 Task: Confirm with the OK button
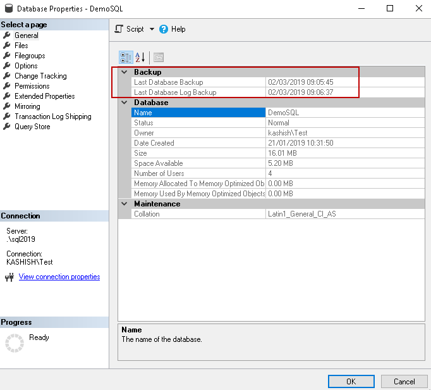pyautogui.click(x=351, y=382)
